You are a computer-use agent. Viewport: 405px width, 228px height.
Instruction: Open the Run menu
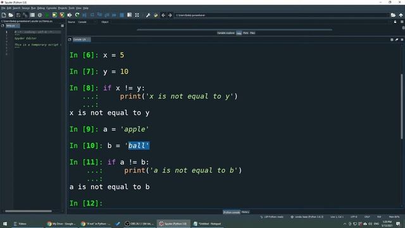(34, 8)
